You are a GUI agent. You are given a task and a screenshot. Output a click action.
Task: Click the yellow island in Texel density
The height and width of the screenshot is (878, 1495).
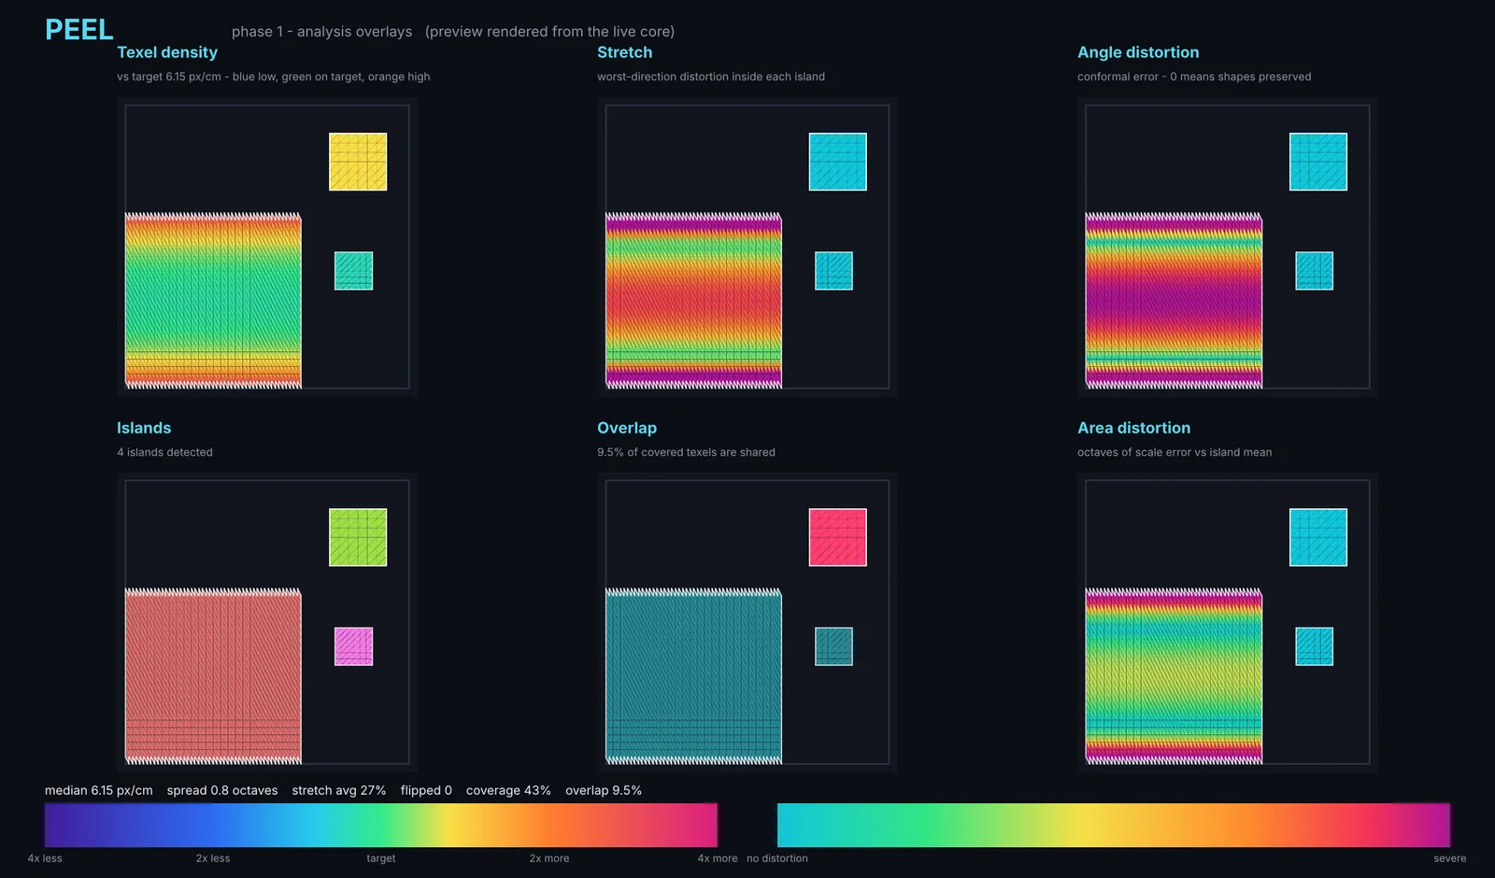coord(358,162)
